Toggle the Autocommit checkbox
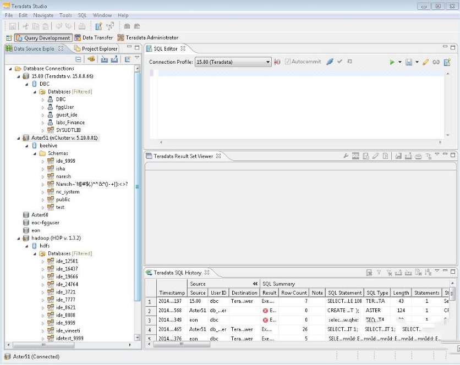This screenshot has width=460, height=365. click(287, 62)
